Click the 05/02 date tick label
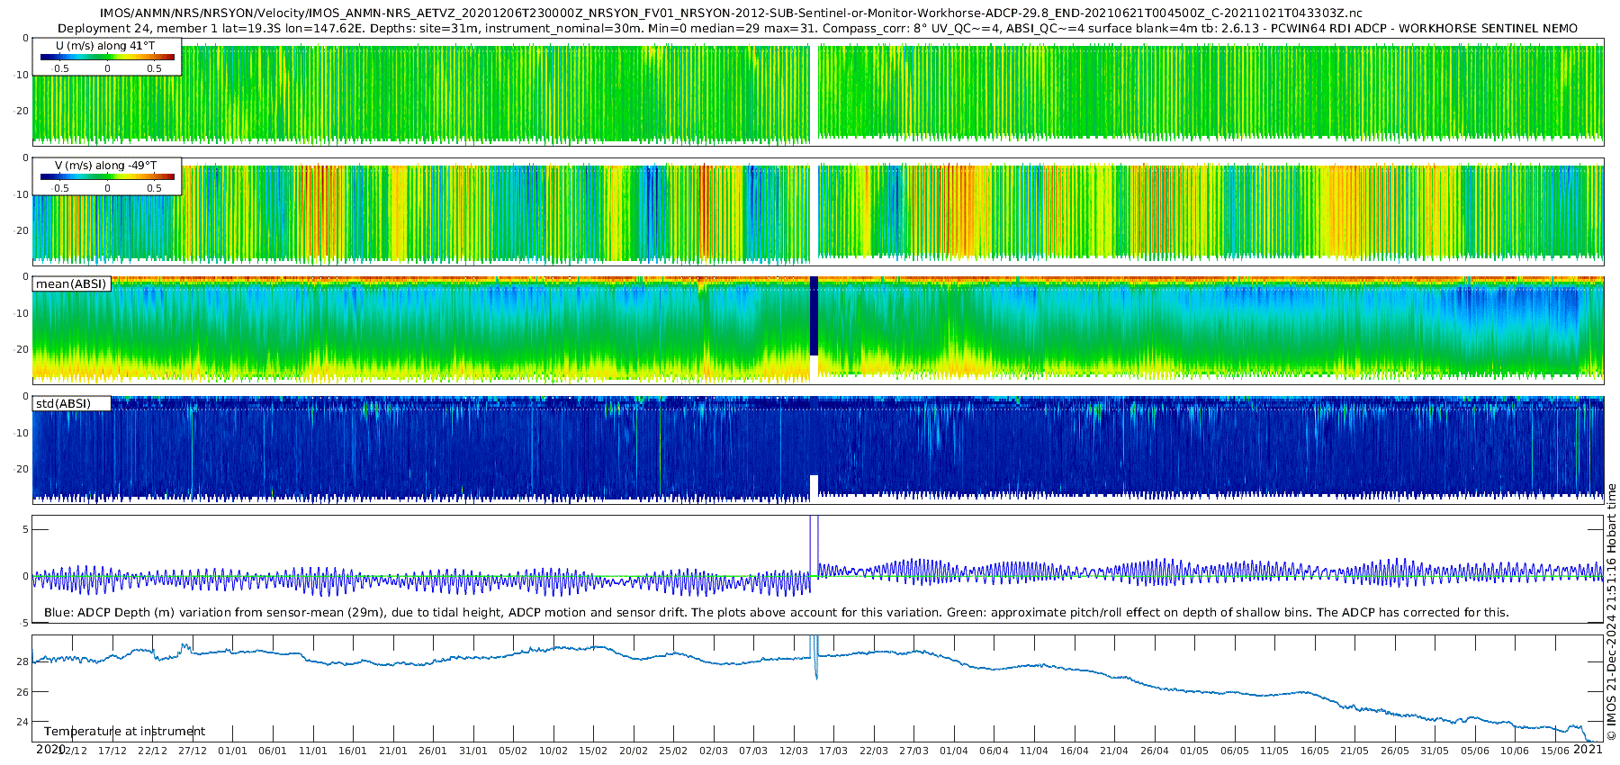Image resolution: width=1620 pixels, height=765 pixels. (513, 751)
